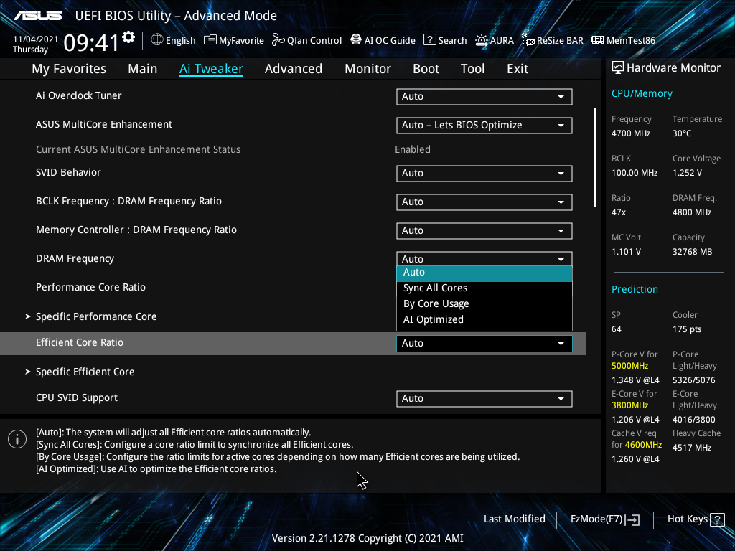Click the 11/04/2021 date
Image resolution: width=735 pixels, height=551 pixels.
click(35, 39)
